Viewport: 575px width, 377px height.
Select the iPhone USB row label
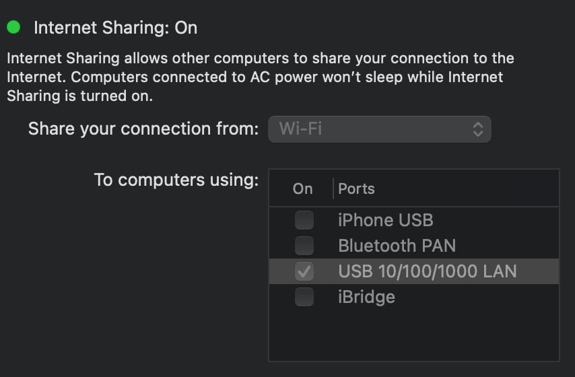[385, 220]
